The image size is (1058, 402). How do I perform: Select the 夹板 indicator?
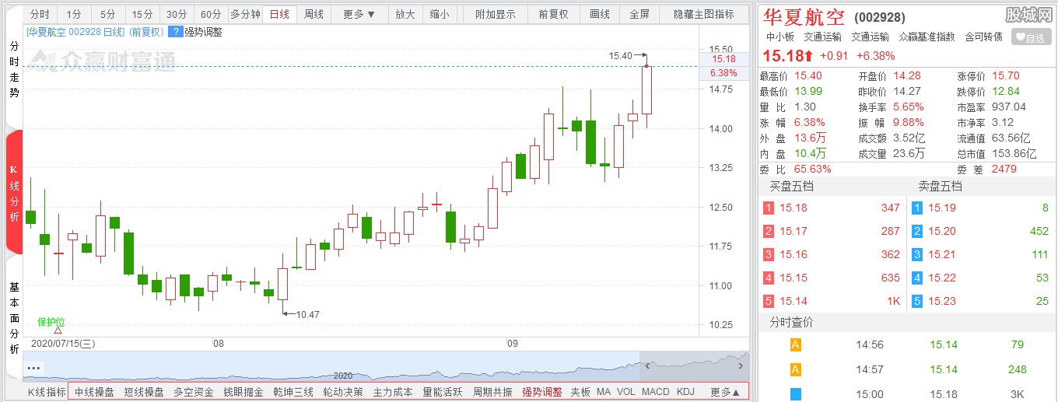[580, 392]
